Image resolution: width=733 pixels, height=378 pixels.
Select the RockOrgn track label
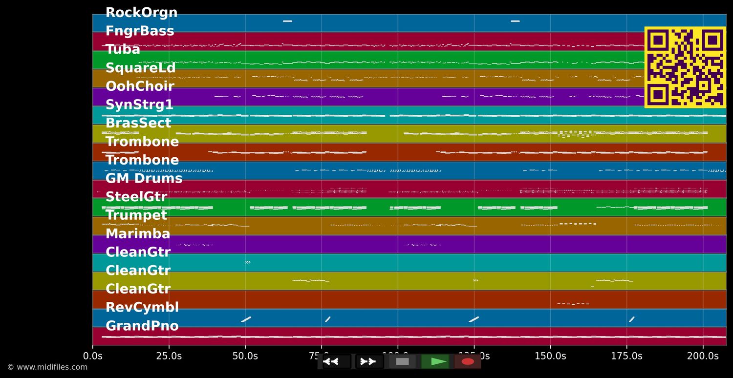[x=142, y=12]
